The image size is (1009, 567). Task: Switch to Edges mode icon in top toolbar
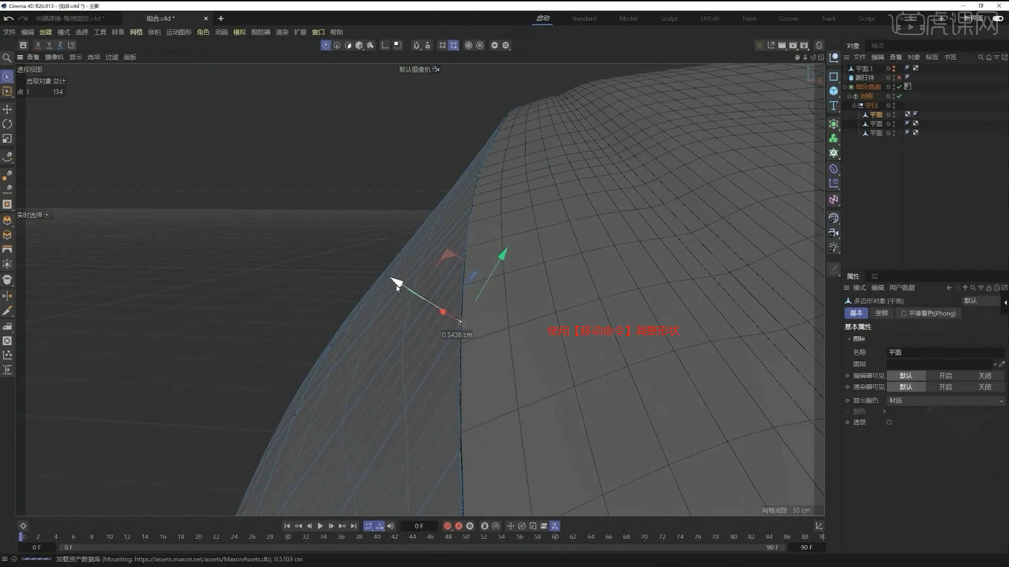[x=337, y=45]
